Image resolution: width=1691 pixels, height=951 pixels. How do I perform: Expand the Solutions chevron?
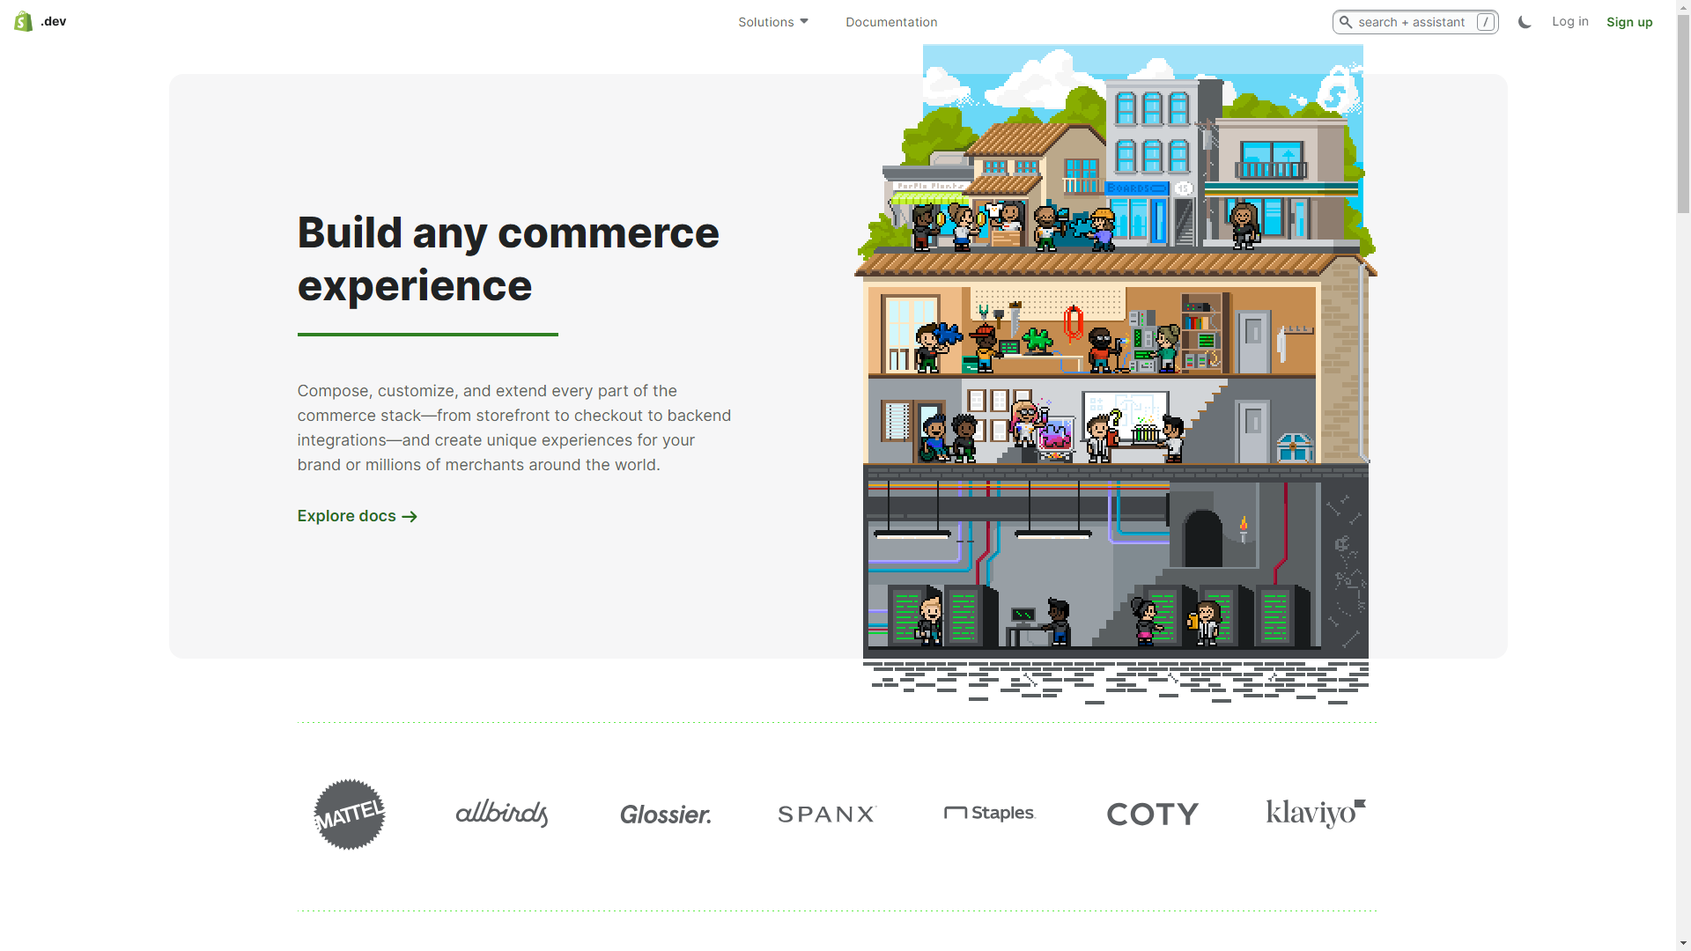(x=802, y=21)
